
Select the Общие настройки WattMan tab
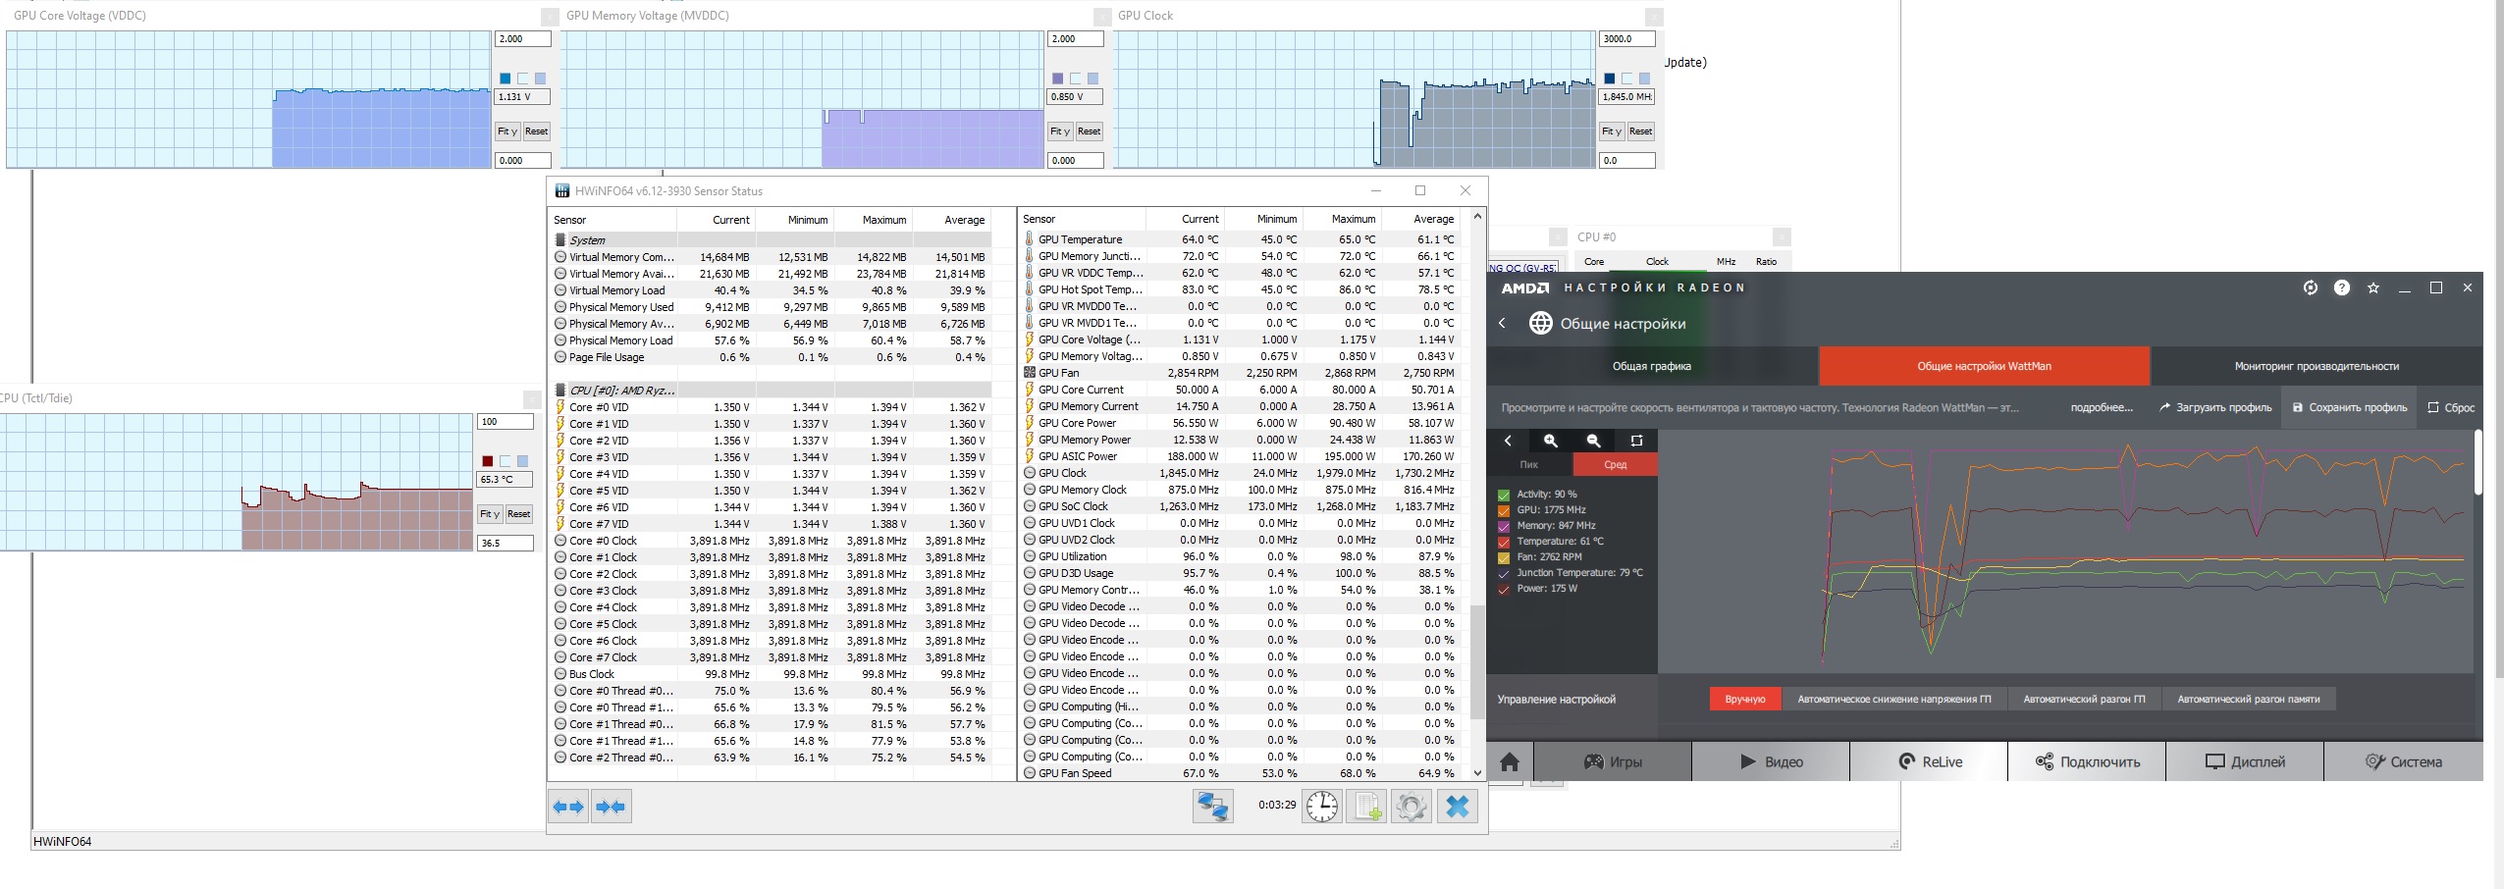point(1984,366)
